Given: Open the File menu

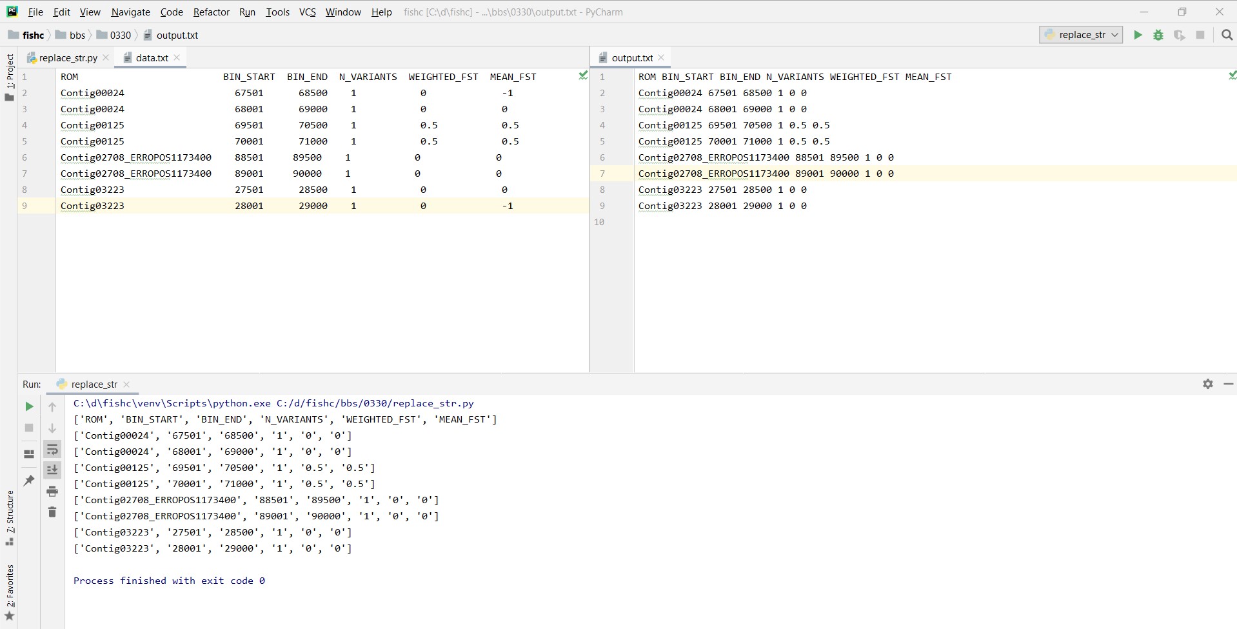Looking at the screenshot, I should tap(35, 12).
